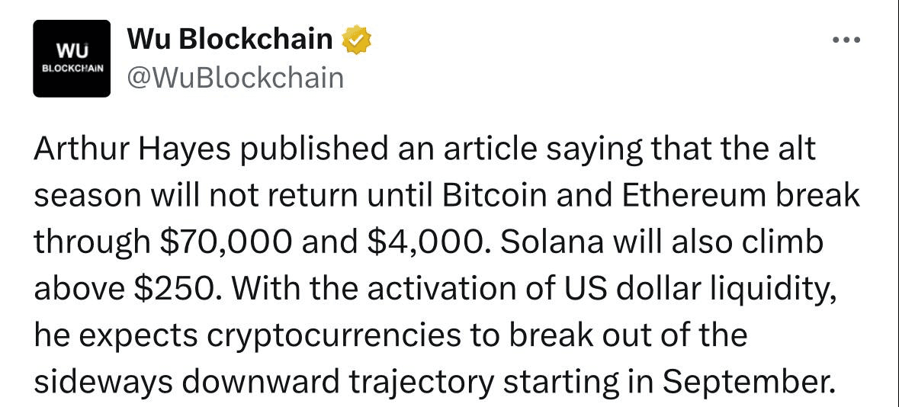Screen dimensions: 899x407
Task: Click the '$70,000' figure in the tweet
Action: coord(226,243)
